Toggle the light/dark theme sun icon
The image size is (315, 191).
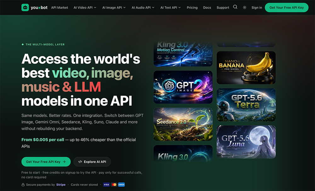[x=244, y=8]
